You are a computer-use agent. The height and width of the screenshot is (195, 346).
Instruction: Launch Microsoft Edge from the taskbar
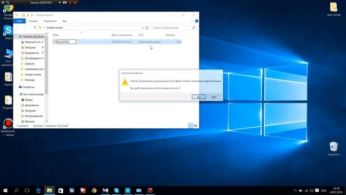tap(38, 190)
